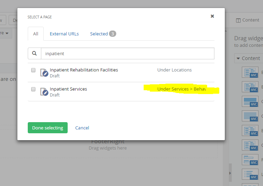Select the Inpatient Services title
Screen dimensions: 263x186
68,89
